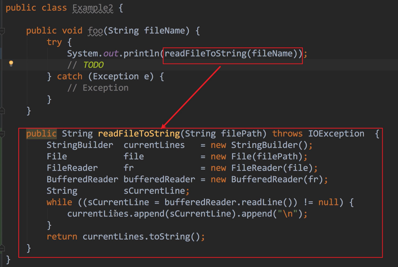Click the while keyword
Screen dimensions: 398x267
pyautogui.click(x=59, y=202)
